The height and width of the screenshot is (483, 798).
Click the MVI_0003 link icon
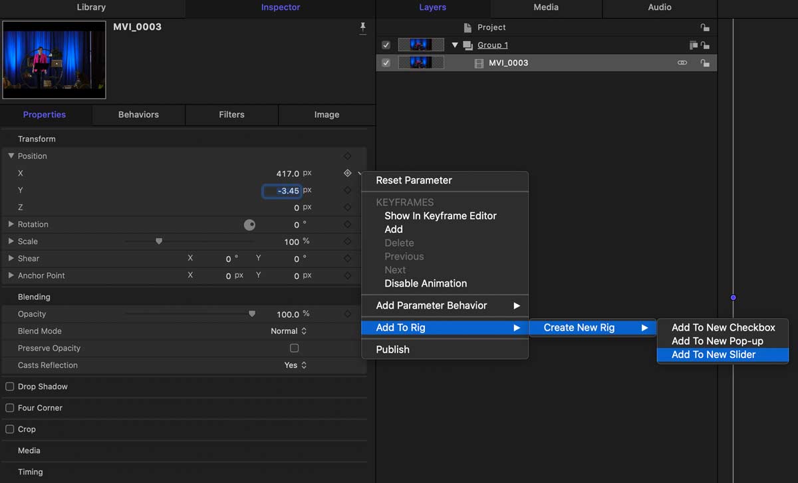(x=682, y=63)
